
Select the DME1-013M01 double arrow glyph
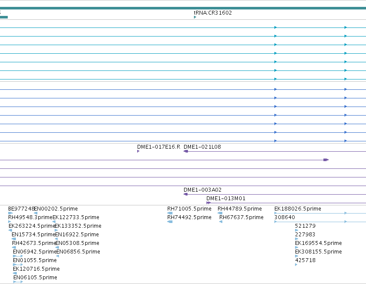209,203
